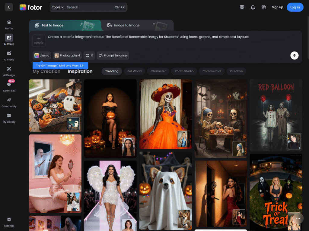Click the gift rewards icon
309x231 pixels.
coord(264,7)
